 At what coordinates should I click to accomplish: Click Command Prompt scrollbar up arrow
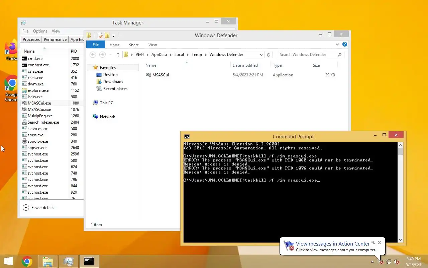(x=401, y=145)
